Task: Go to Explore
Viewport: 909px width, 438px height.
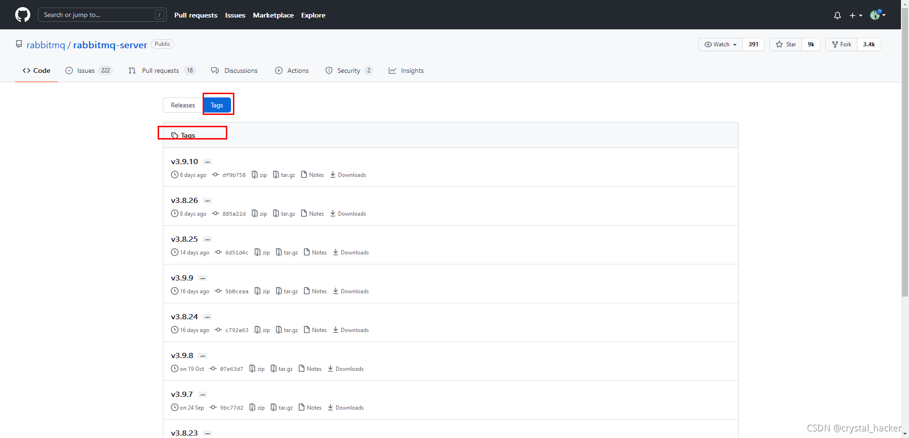Action: (313, 15)
